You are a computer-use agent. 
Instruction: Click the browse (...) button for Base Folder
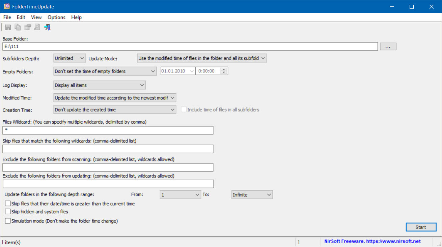point(388,47)
